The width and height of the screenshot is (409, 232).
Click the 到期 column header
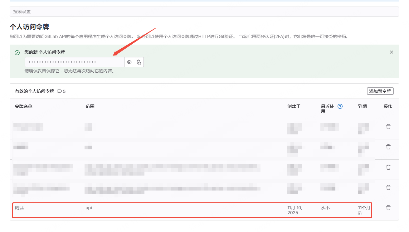coord(363,106)
